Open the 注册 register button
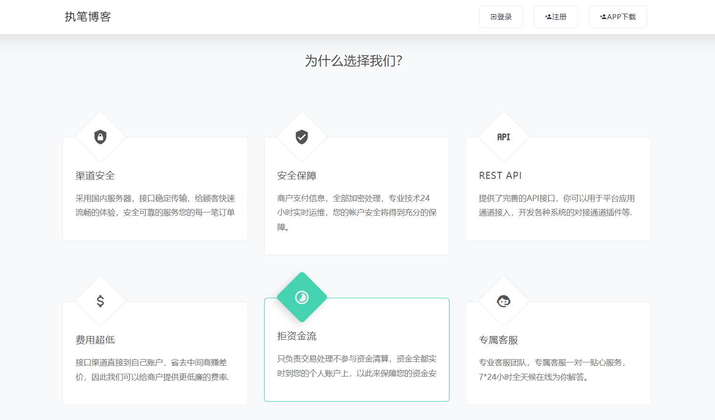This screenshot has height=420, width=715. pyautogui.click(x=556, y=17)
